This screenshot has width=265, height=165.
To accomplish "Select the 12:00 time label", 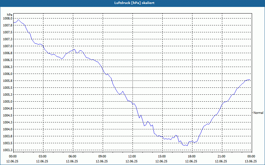I will (133, 156).
